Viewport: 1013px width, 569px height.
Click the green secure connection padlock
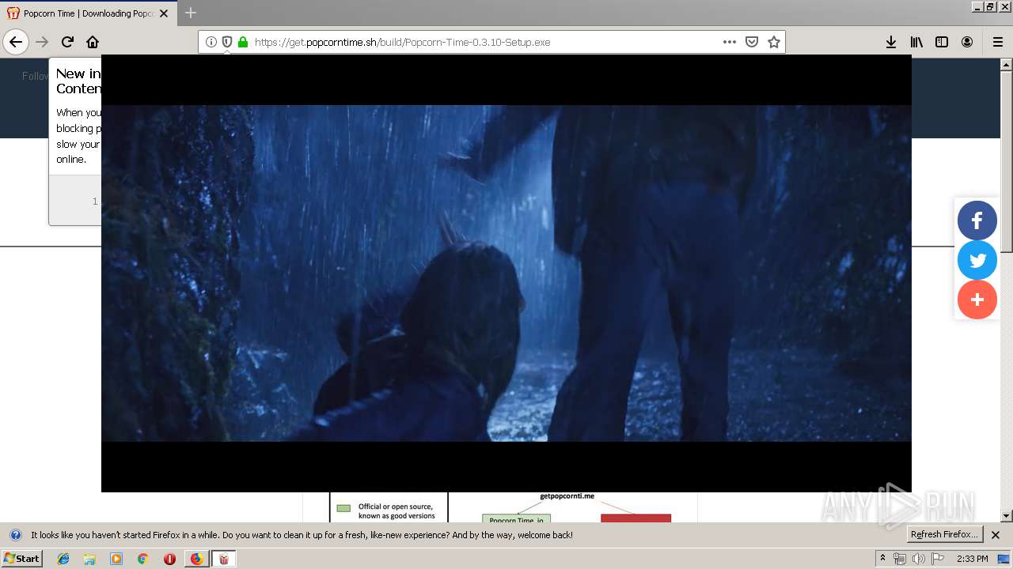[243, 42]
